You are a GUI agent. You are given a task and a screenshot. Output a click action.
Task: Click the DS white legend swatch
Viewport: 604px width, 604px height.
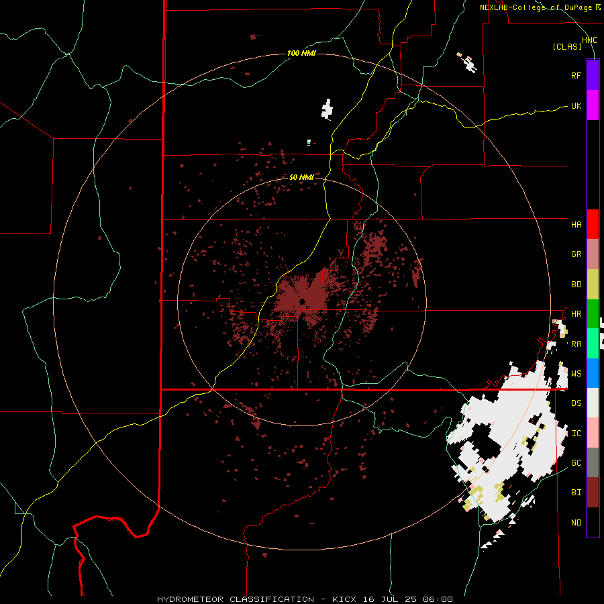593,403
